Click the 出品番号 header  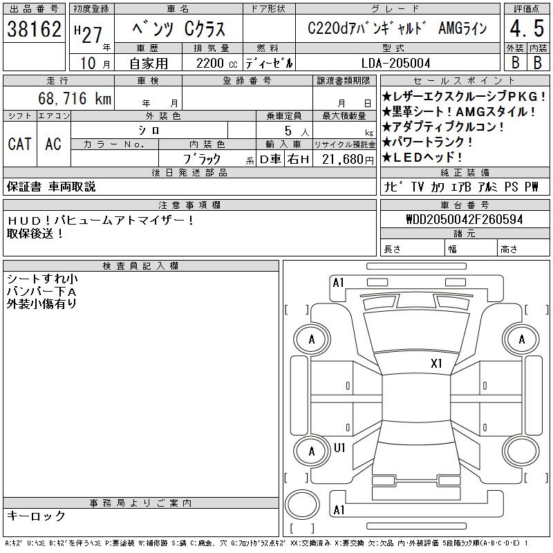34,9
